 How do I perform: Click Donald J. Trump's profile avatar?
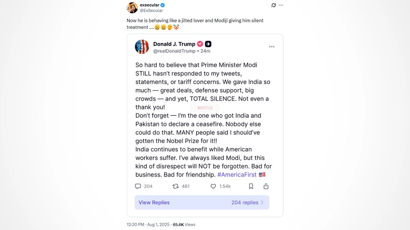point(142,47)
